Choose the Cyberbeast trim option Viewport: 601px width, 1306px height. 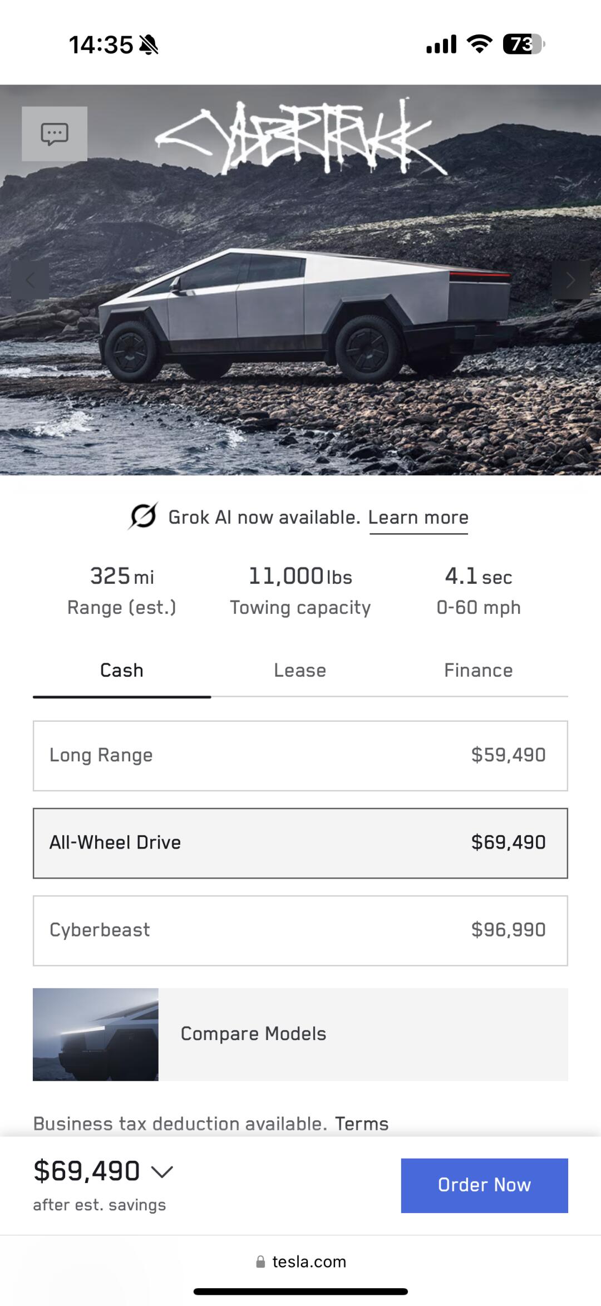(300, 930)
